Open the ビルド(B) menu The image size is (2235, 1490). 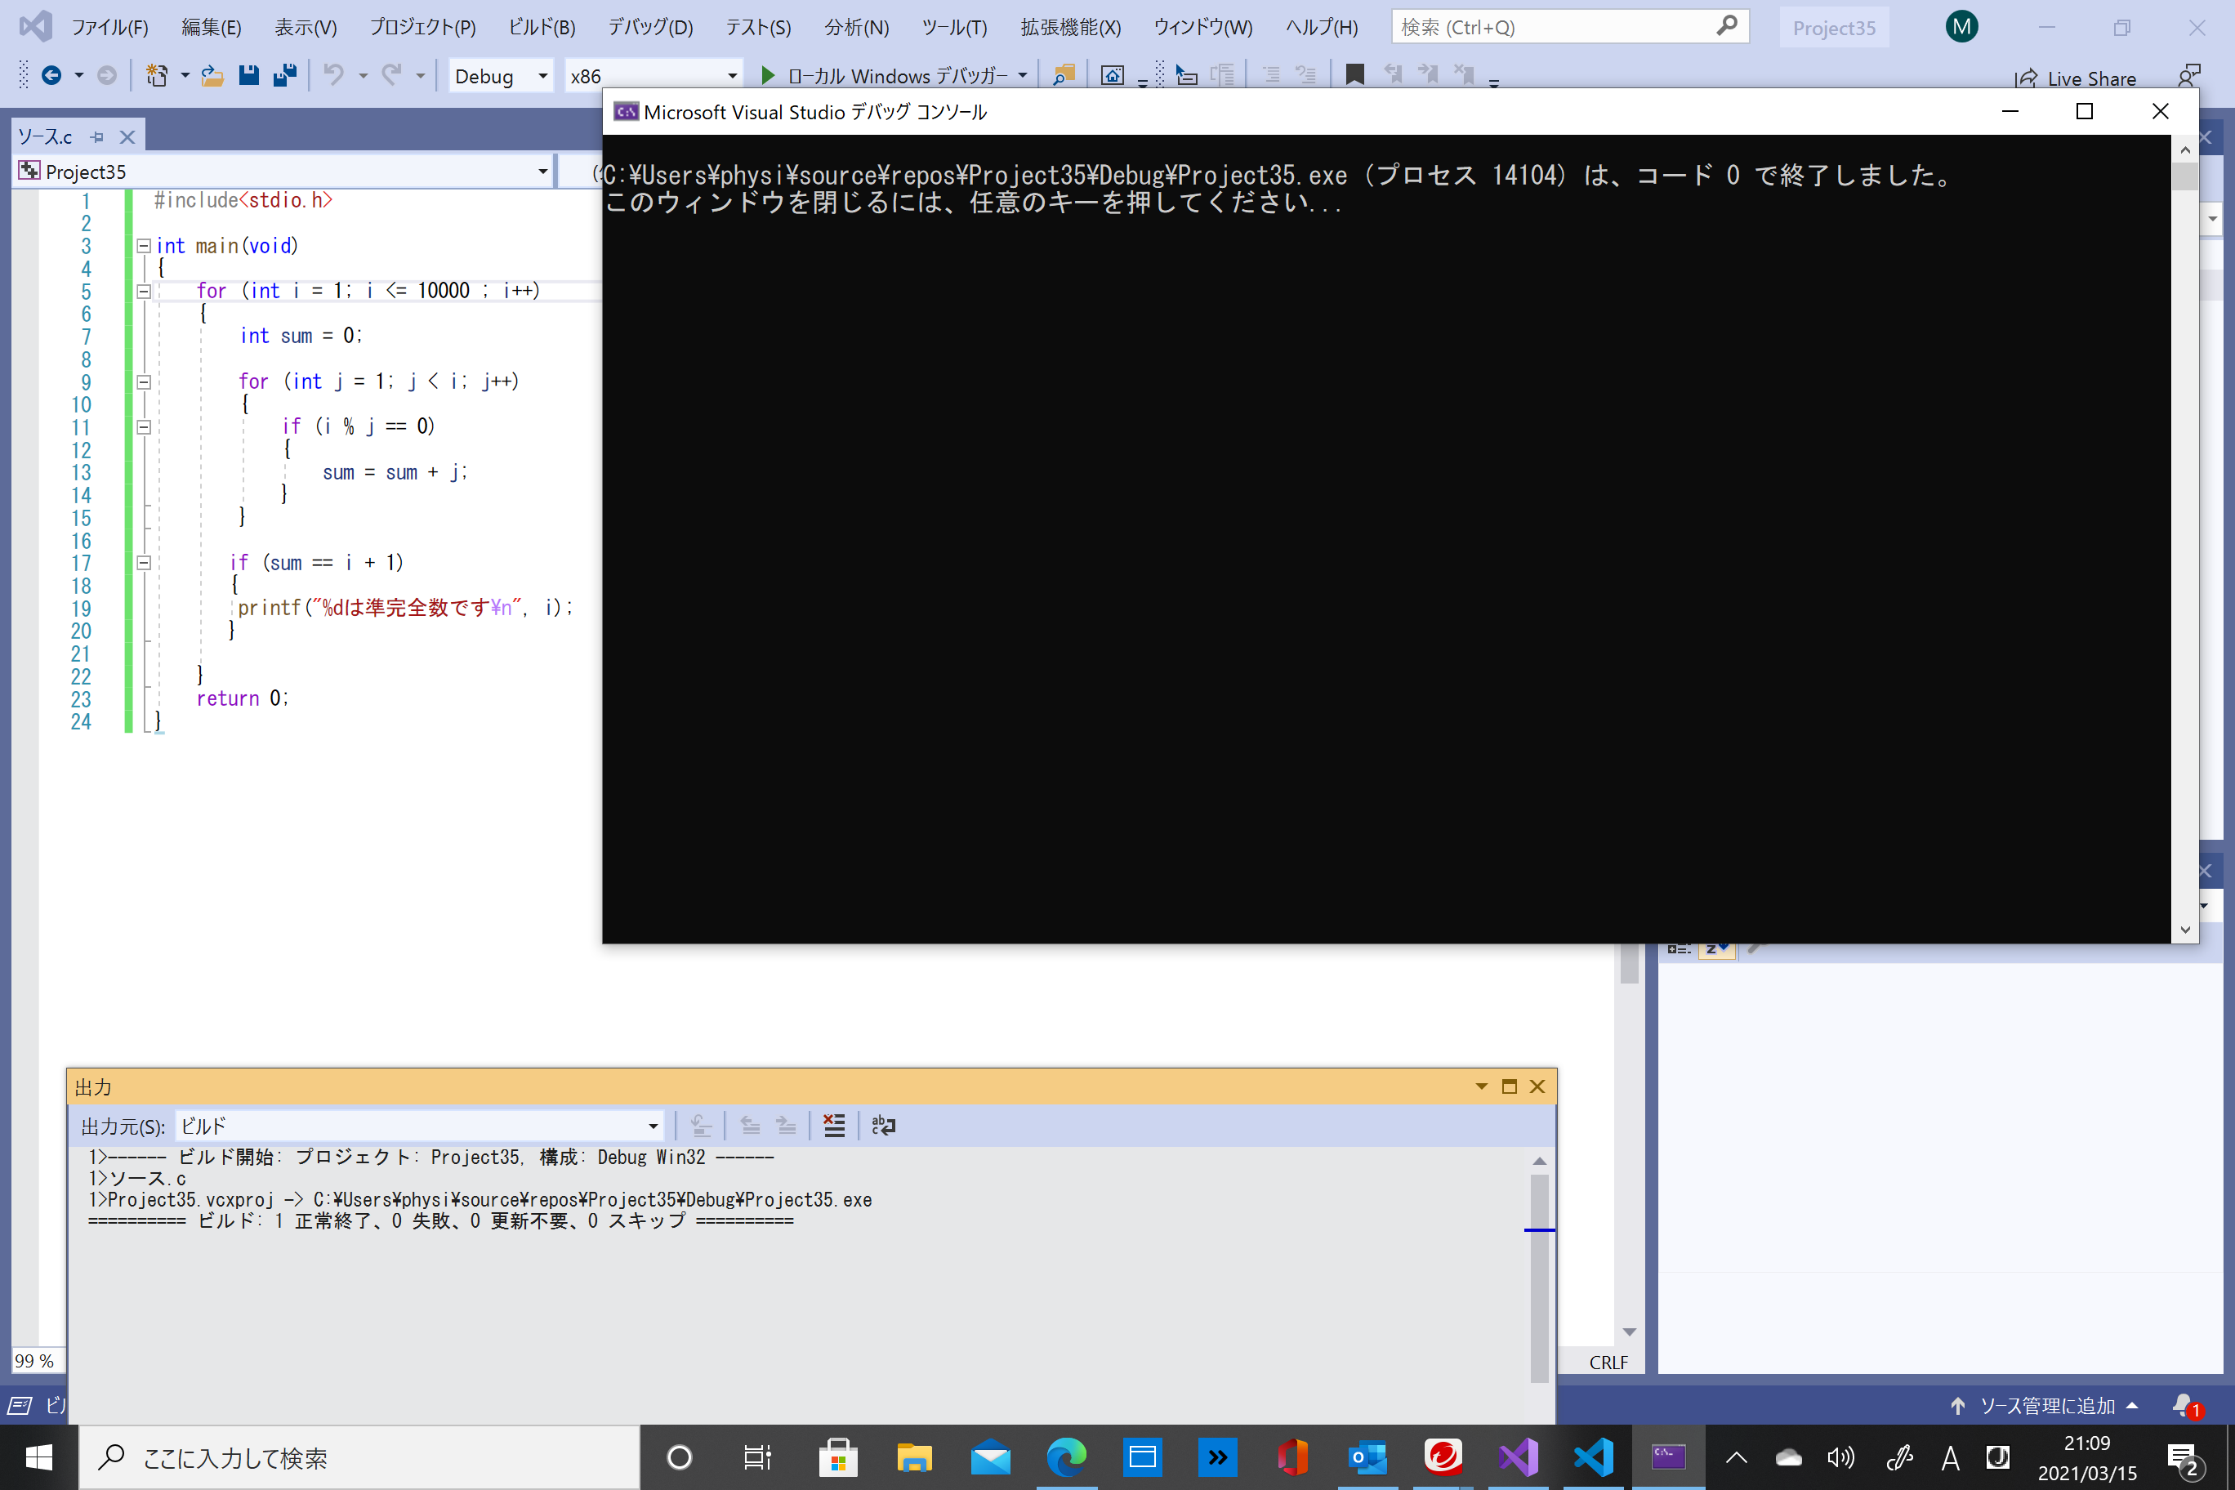pos(542,28)
